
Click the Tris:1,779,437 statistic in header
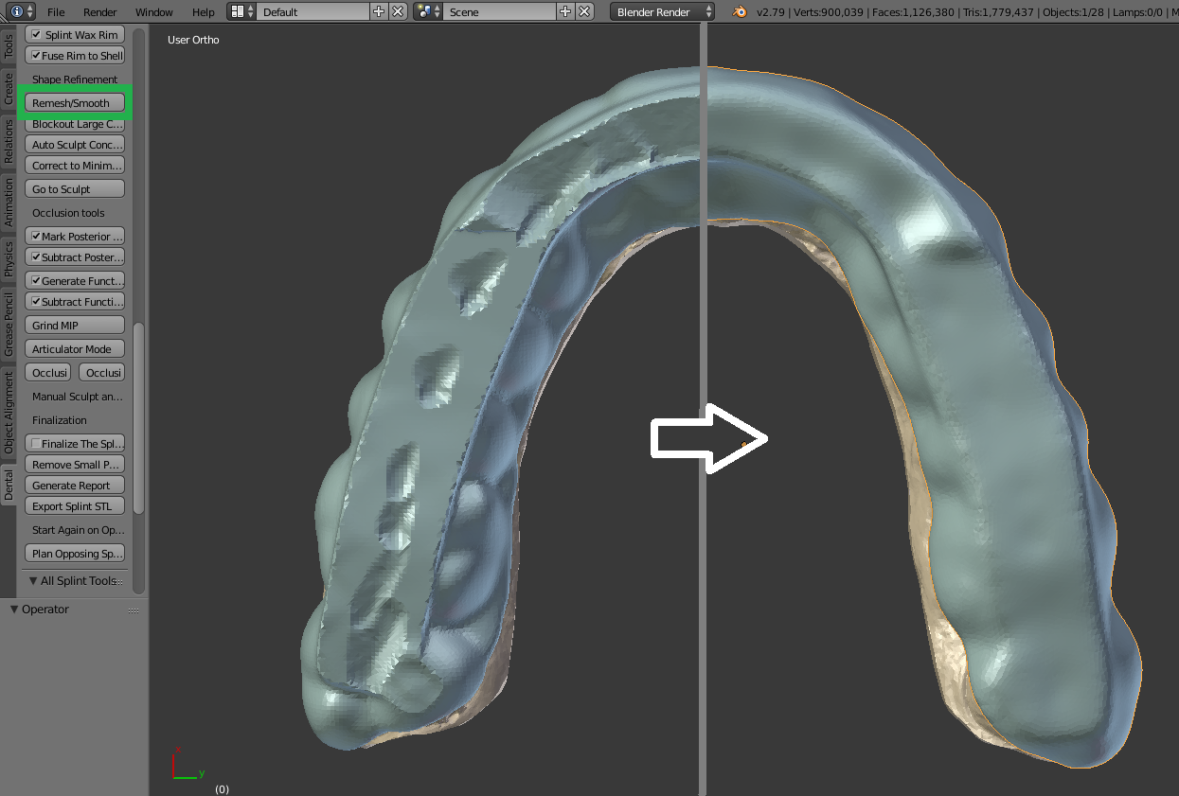coord(999,12)
